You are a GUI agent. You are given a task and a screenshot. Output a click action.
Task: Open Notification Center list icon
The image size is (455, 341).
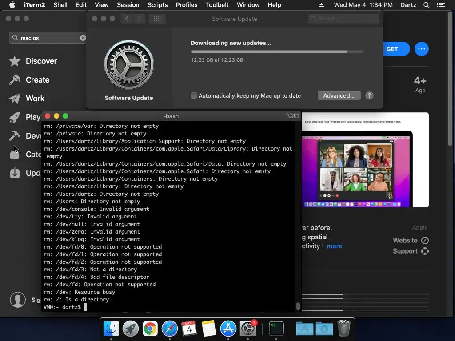click(440, 5)
